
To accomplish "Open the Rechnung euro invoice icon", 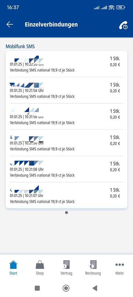I will point(93,265).
